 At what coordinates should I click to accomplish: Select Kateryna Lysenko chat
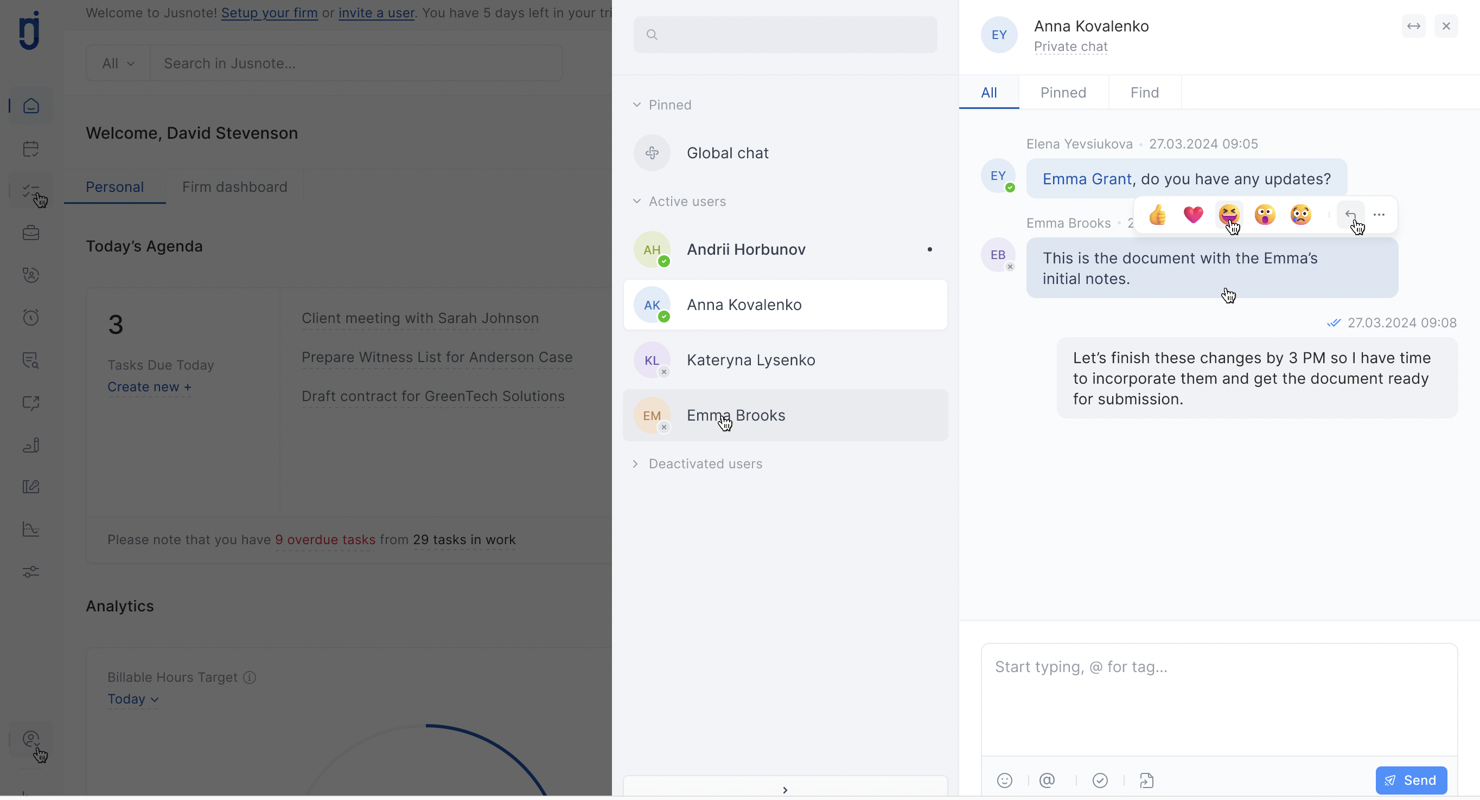coord(750,360)
